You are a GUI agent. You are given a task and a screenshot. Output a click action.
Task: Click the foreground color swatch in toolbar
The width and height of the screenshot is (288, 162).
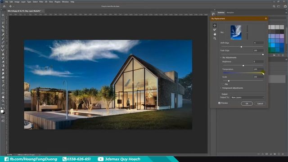click(x=2, y=111)
